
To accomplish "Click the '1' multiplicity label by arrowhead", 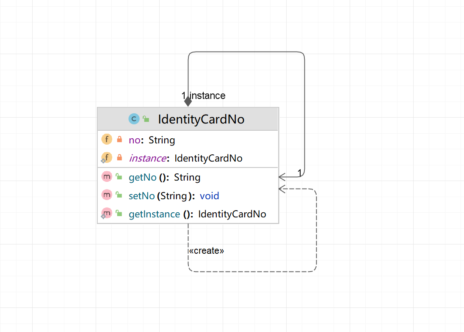I will pyautogui.click(x=299, y=173).
